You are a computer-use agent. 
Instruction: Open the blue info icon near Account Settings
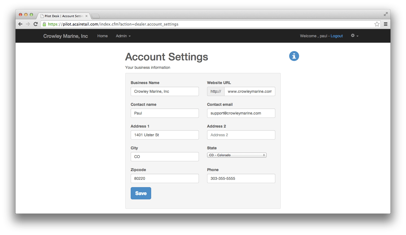[294, 56]
